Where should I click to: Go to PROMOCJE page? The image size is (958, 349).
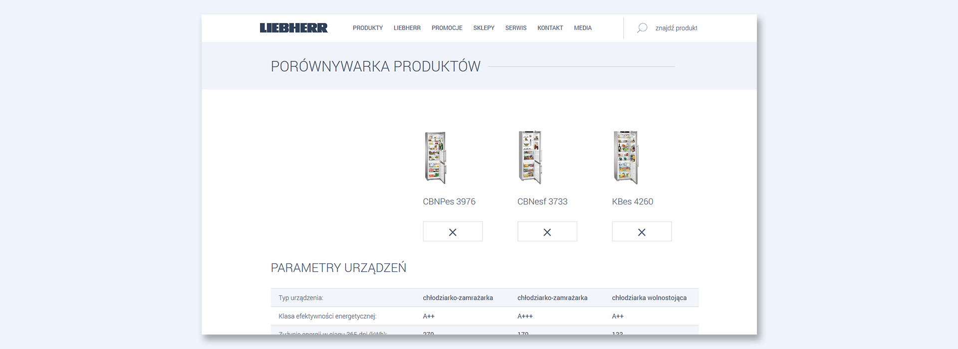pos(447,28)
